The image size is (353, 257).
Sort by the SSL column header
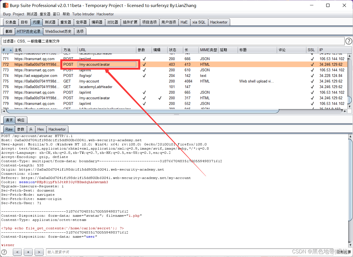(x=312, y=50)
